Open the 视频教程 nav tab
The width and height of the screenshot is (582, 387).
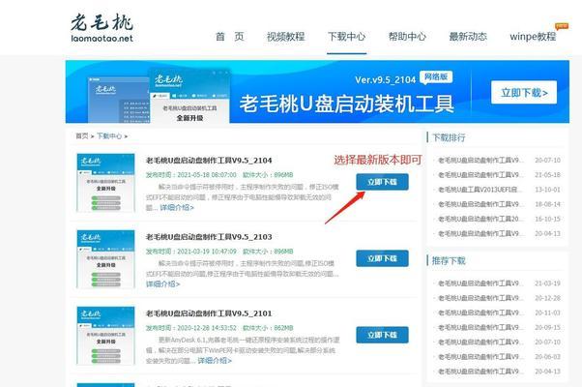click(x=285, y=37)
